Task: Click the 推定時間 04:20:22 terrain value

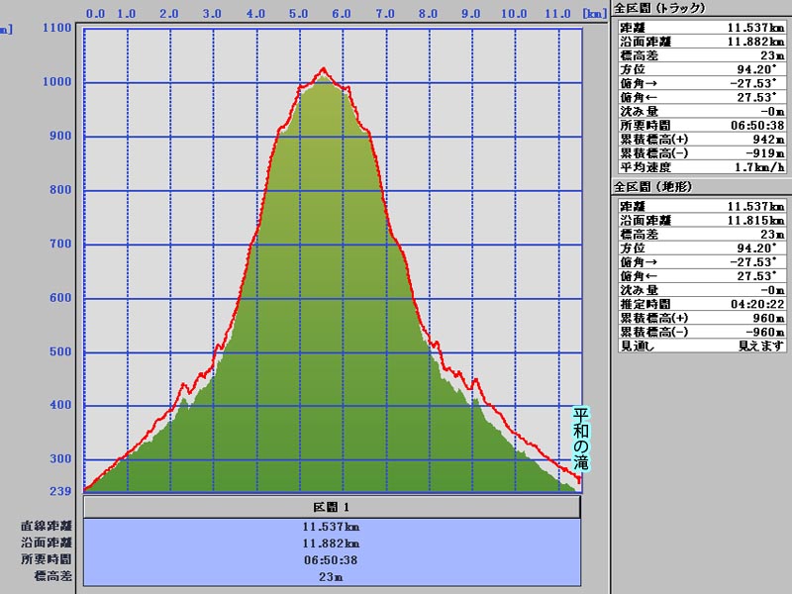Action: tap(755, 304)
